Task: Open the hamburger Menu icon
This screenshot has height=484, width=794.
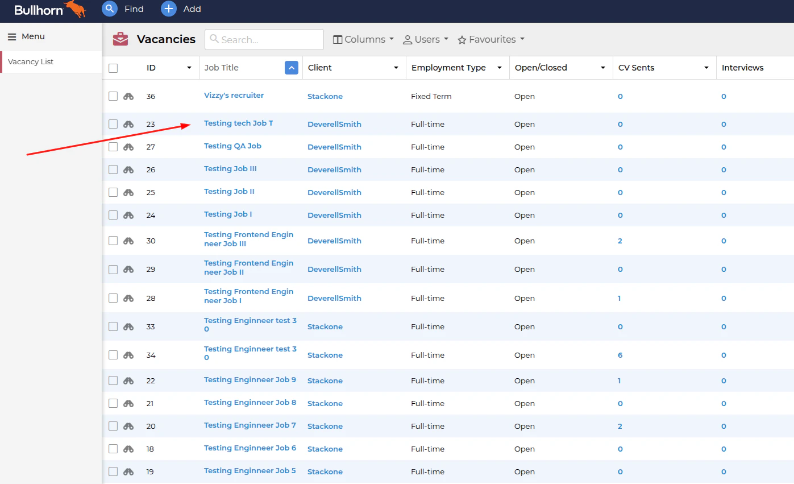Action: 12,36
